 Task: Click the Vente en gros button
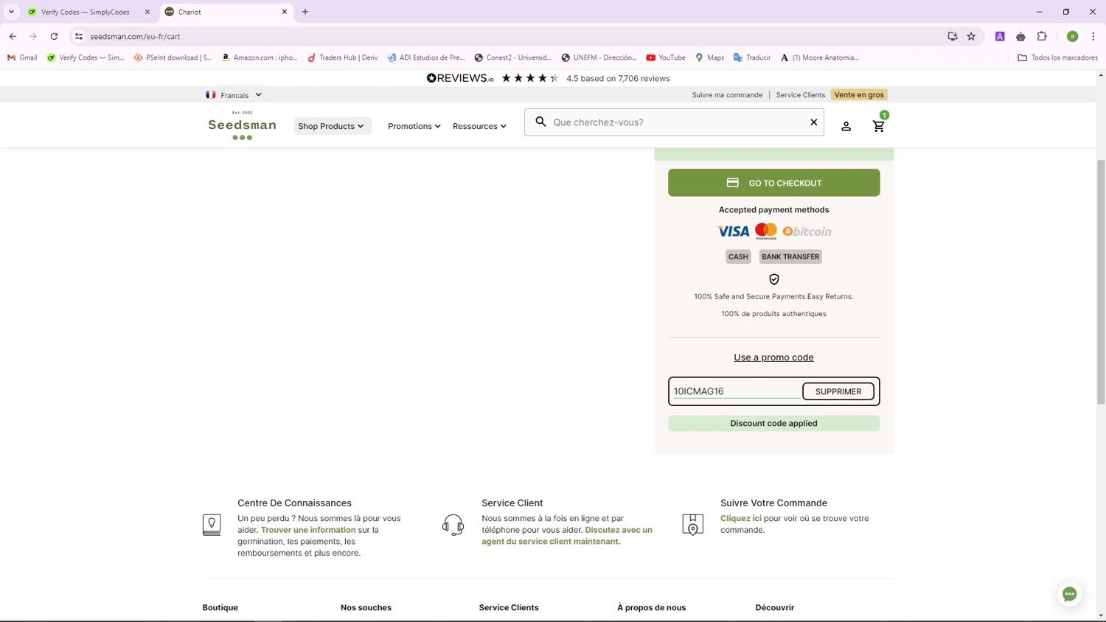tap(859, 94)
